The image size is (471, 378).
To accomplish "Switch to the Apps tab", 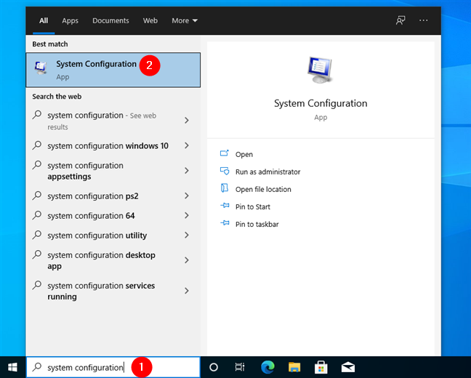I will pyautogui.click(x=70, y=20).
